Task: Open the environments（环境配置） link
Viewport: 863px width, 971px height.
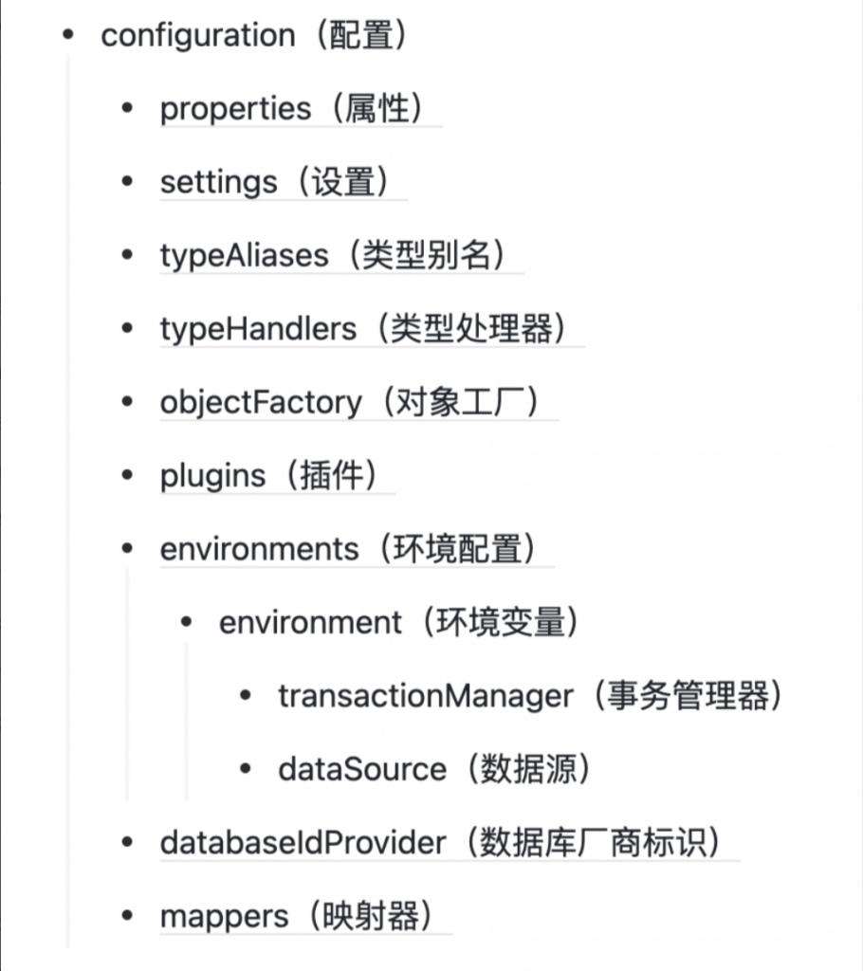Action: (x=356, y=549)
